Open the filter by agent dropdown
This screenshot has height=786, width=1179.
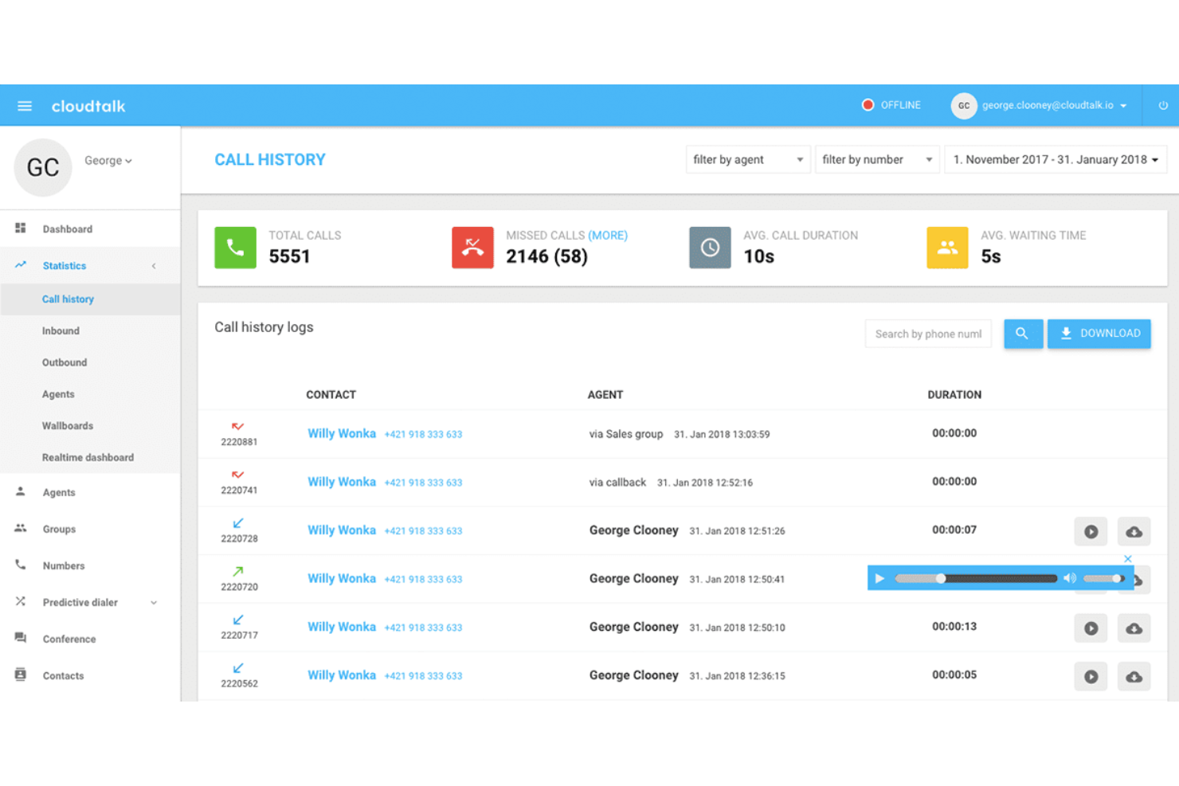[x=746, y=159]
